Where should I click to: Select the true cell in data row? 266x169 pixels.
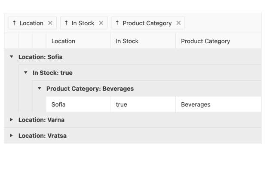[x=143, y=104]
